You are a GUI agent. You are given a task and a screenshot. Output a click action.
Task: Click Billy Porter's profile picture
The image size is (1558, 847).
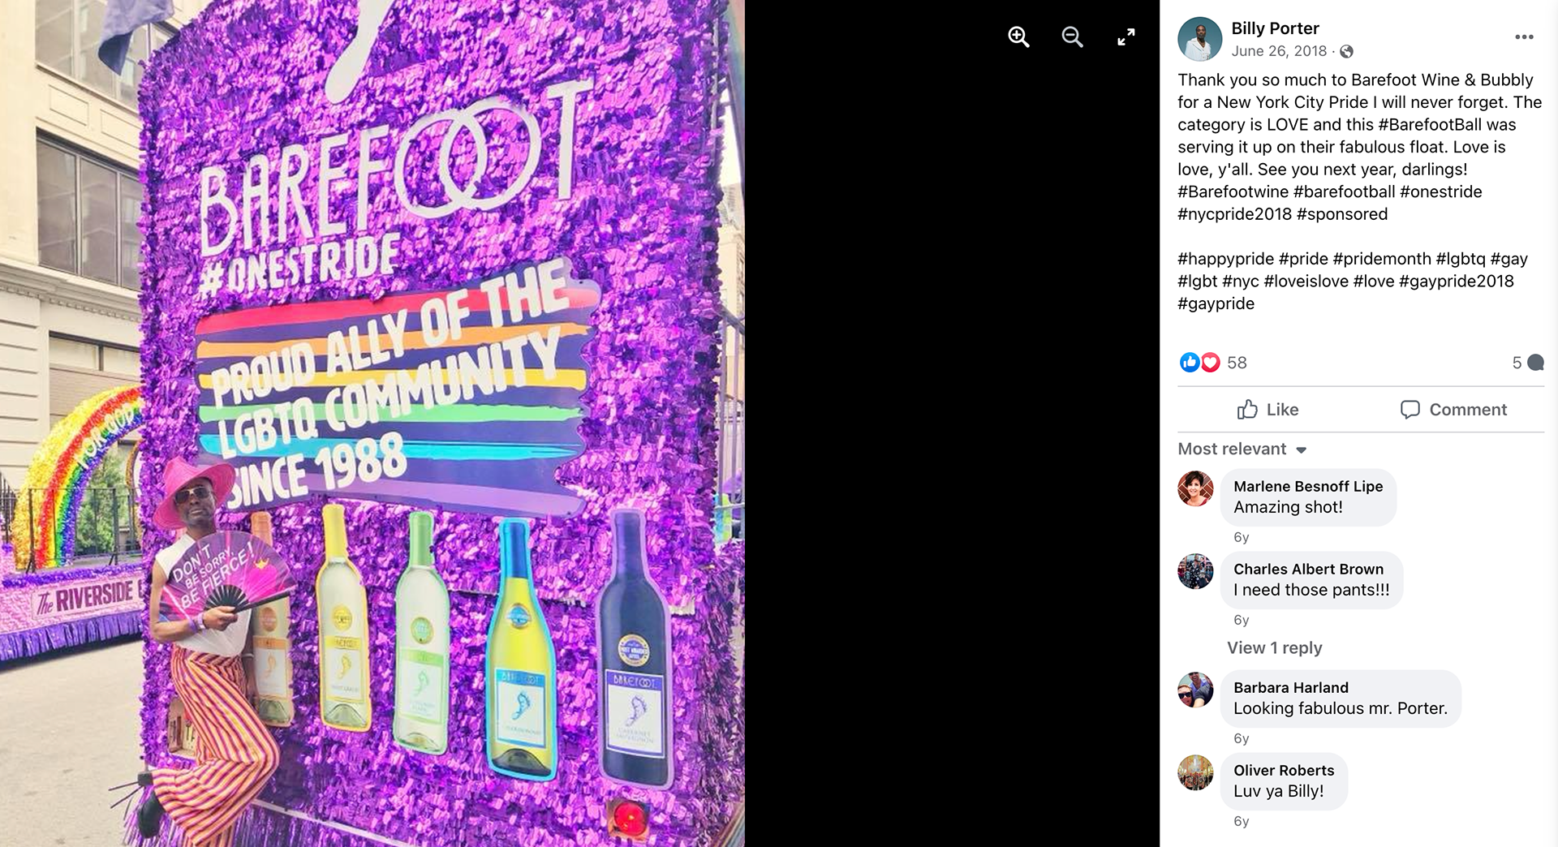pos(1199,39)
